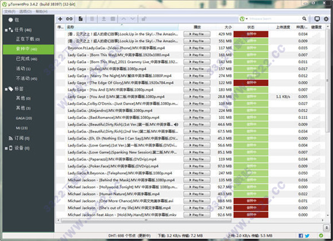Screen dimensions: 333x241
Task: Click the horizontal scrollbar under the torrent list
Action: tap(146, 220)
